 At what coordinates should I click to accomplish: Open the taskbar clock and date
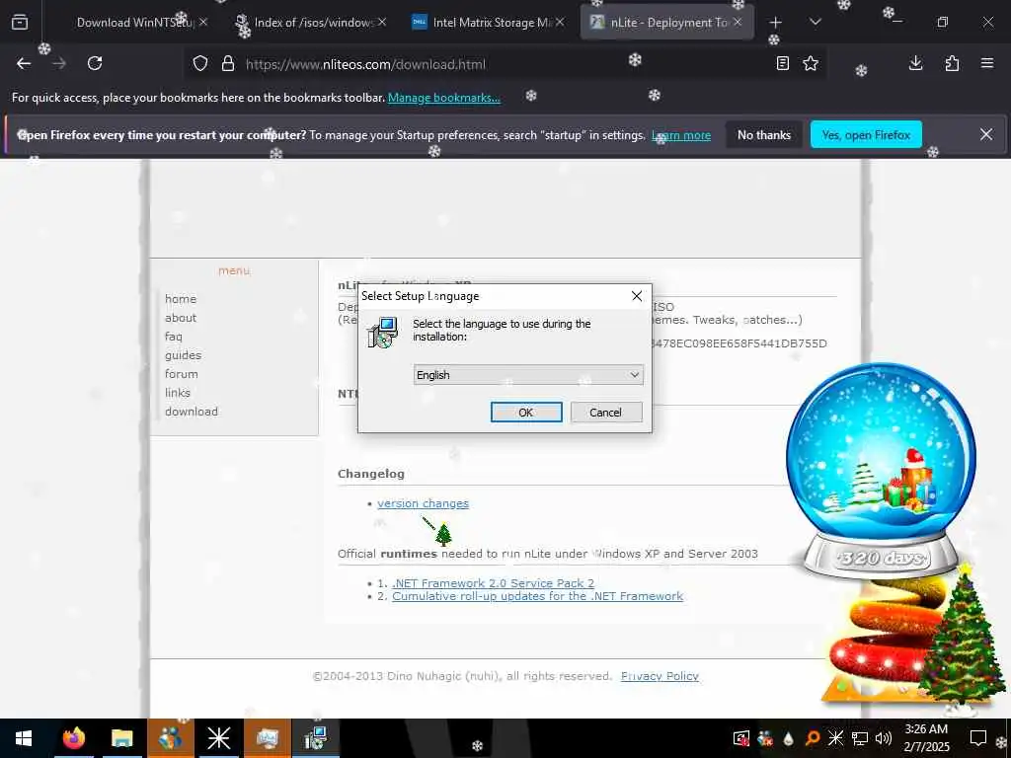pos(926,738)
